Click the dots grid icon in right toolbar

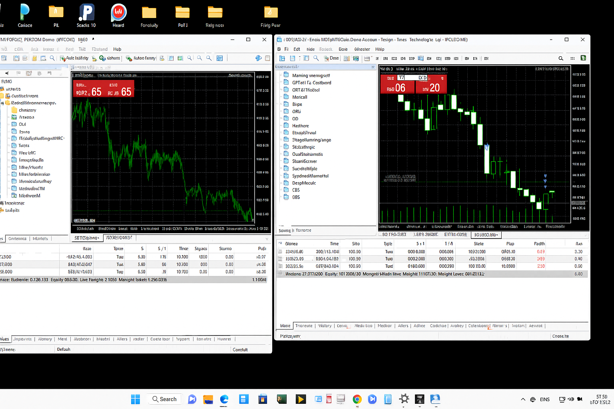pos(572,58)
